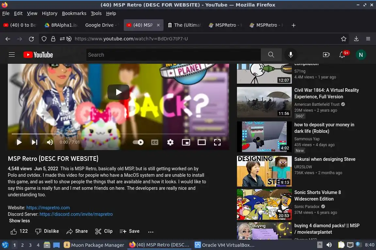The width and height of the screenshot is (376, 250).
Task: Share the video
Action: pyautogui.click(x=77, y=231)
